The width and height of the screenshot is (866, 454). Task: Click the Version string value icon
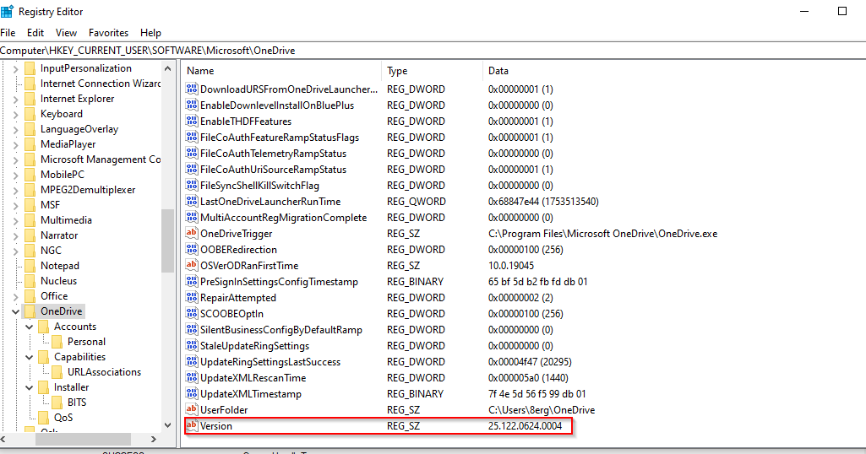tap(192, 425)
